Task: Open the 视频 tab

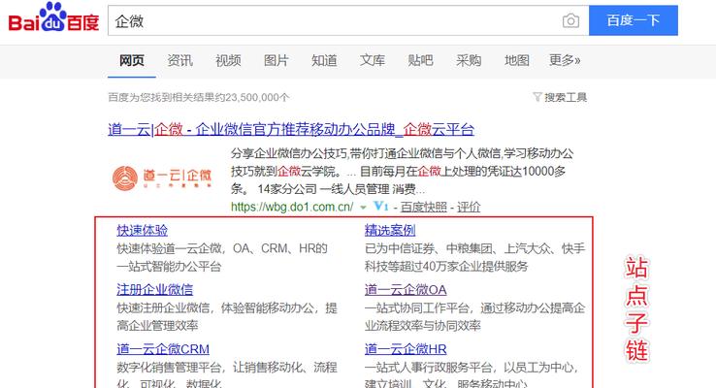Action: (x=228, y=60)
